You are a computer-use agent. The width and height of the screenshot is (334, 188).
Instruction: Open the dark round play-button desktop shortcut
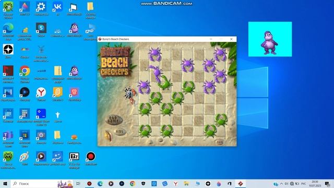[25, 92]
